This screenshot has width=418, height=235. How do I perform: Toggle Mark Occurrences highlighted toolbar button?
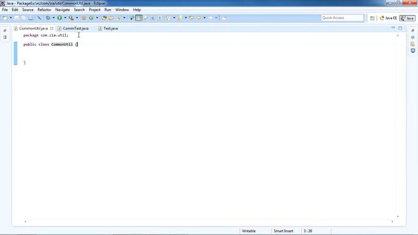pos(139,18)
